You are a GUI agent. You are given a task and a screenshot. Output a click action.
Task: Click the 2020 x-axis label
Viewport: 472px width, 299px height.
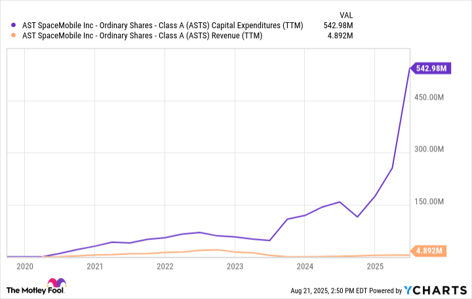(25, 266)
